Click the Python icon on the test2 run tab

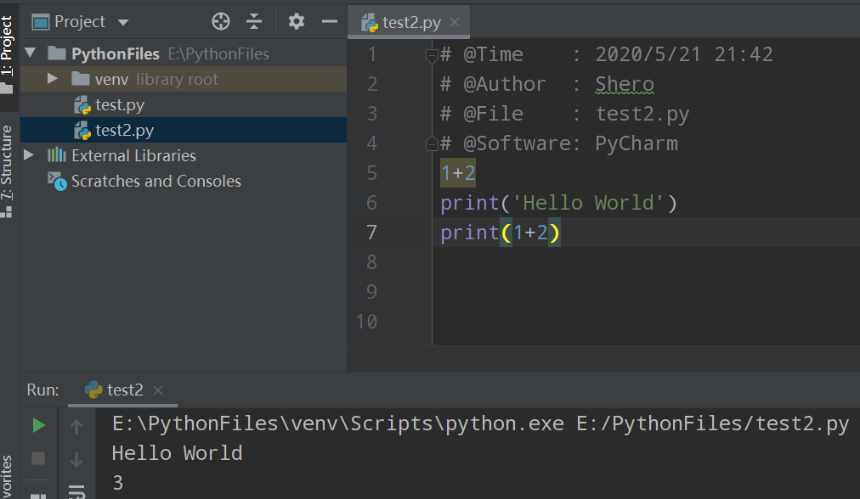[x=93, y=390]
